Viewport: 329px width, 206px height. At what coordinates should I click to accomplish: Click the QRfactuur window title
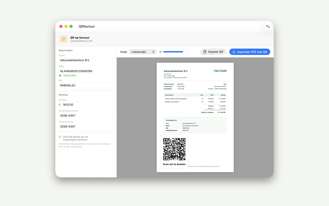[x=87, y=26]
